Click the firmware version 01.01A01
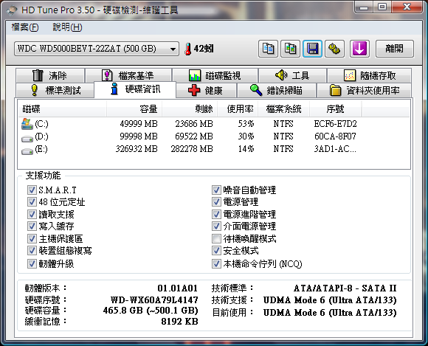428x346 pixels. click(177, 288)
